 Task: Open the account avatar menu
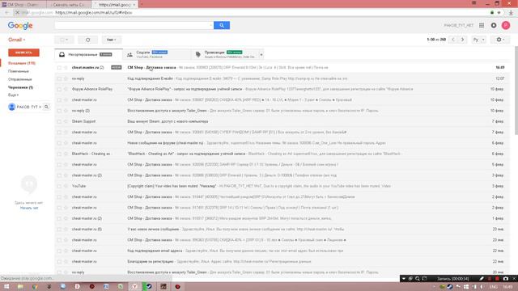(x=505, y=25)
